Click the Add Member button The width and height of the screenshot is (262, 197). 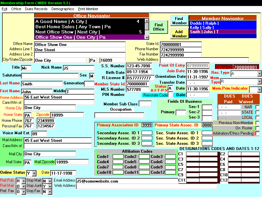pyautogui.click(x=179, y=34)
